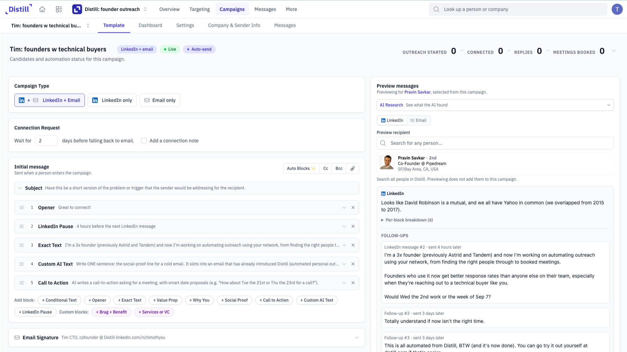Image resolution: width=627 pixels, height=352 pixels.
Task: Click the paperclip attachment icon
Action: tap(353, 168)
